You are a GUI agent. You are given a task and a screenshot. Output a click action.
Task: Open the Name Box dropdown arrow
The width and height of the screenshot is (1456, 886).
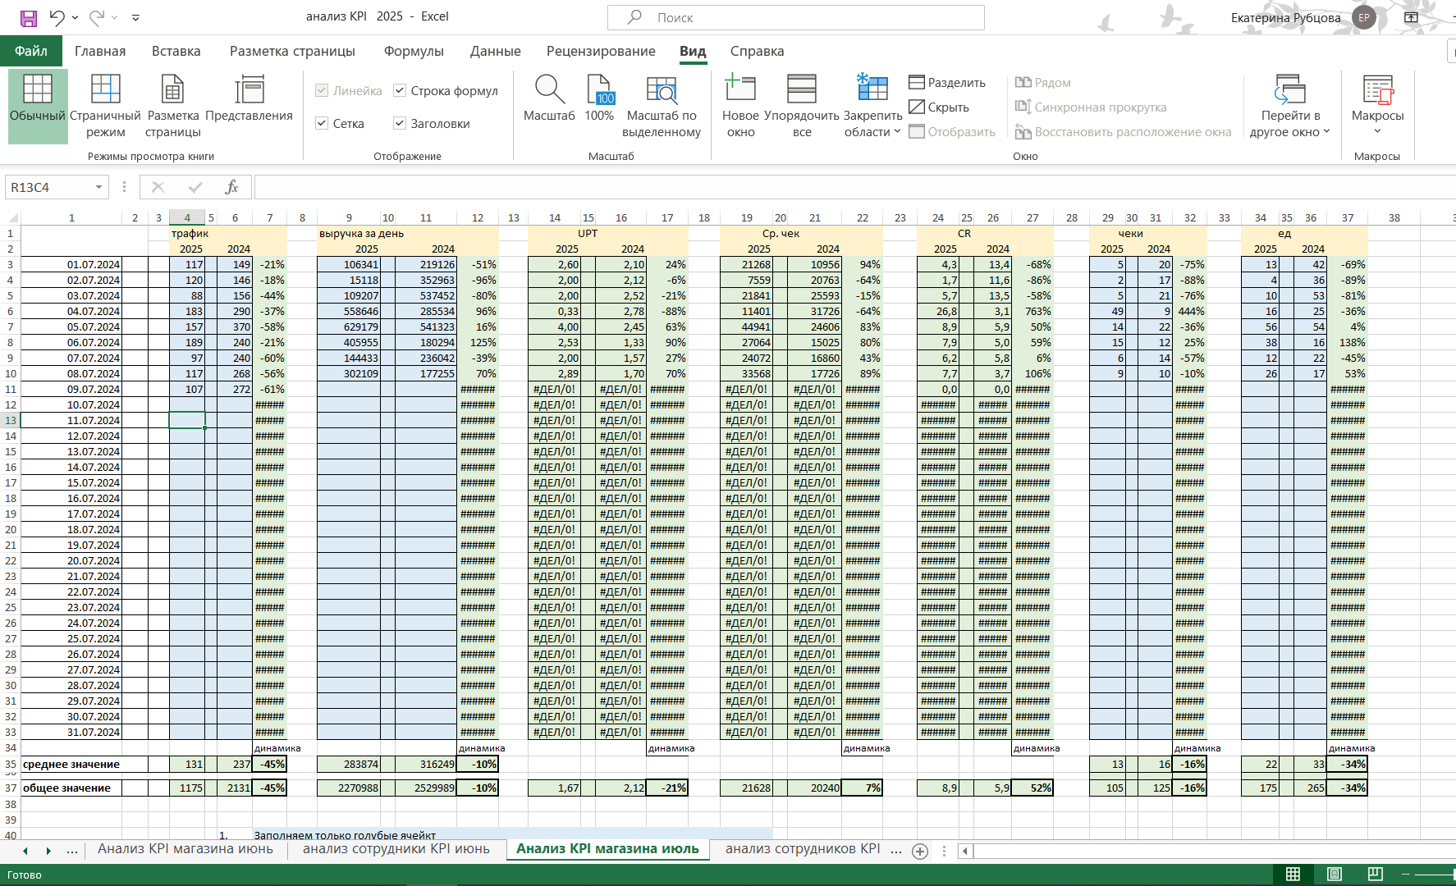point(98,187)
